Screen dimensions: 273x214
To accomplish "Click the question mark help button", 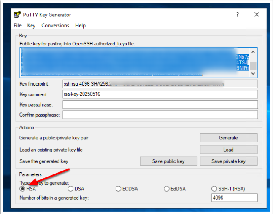I will point(238,15).
